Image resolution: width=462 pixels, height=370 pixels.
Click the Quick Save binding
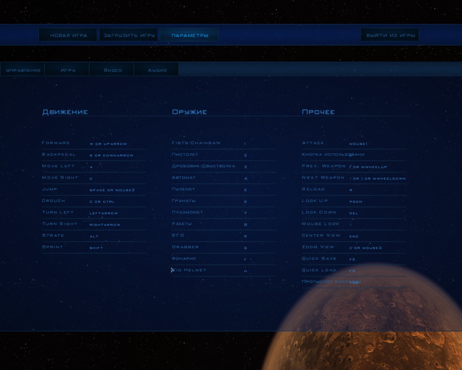click(354, 259)
